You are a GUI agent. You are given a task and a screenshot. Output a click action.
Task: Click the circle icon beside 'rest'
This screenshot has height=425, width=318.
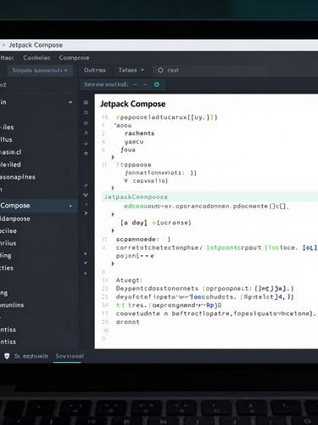pos(160,71)
